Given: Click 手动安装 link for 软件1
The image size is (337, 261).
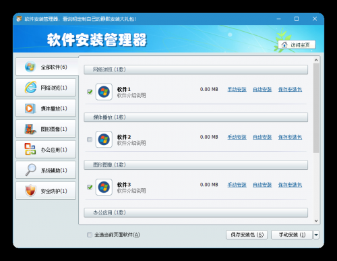Looking at the screenshot, I should coord(237,90).
